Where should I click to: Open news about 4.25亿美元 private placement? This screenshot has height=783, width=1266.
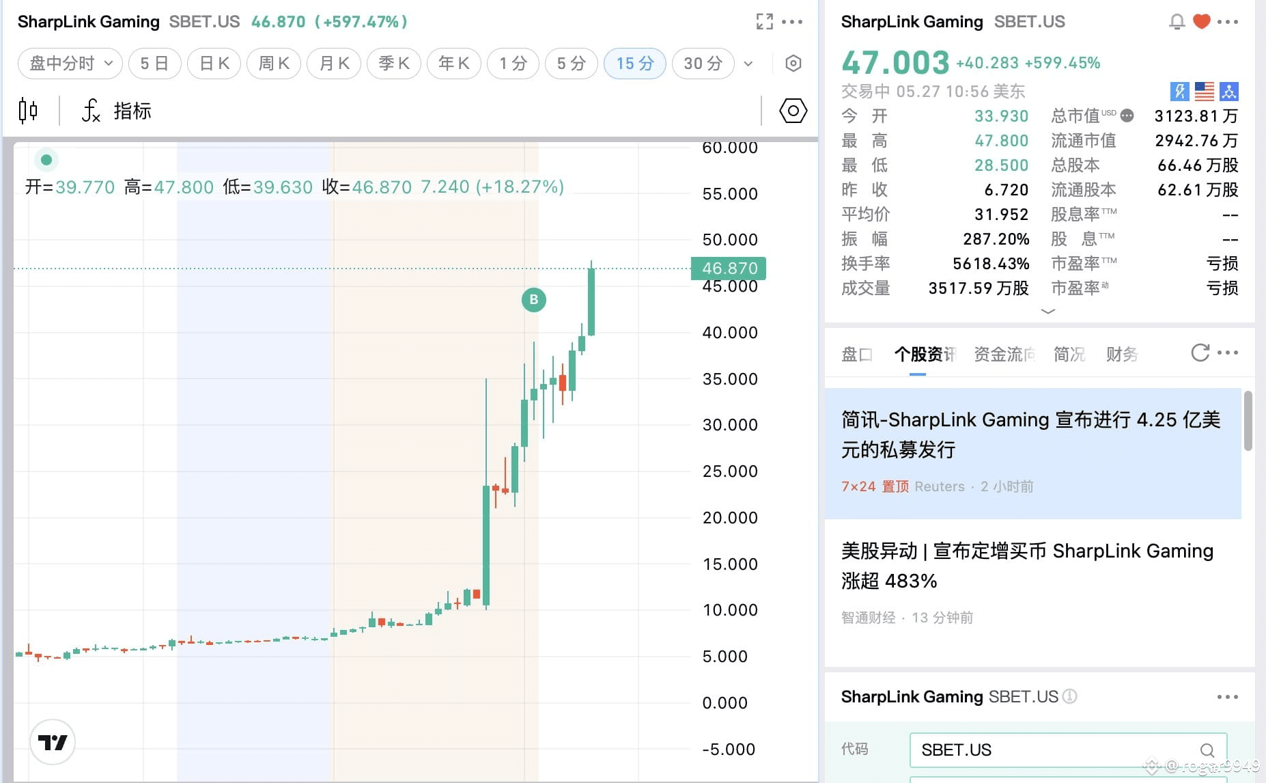(x=1032, y=454)
